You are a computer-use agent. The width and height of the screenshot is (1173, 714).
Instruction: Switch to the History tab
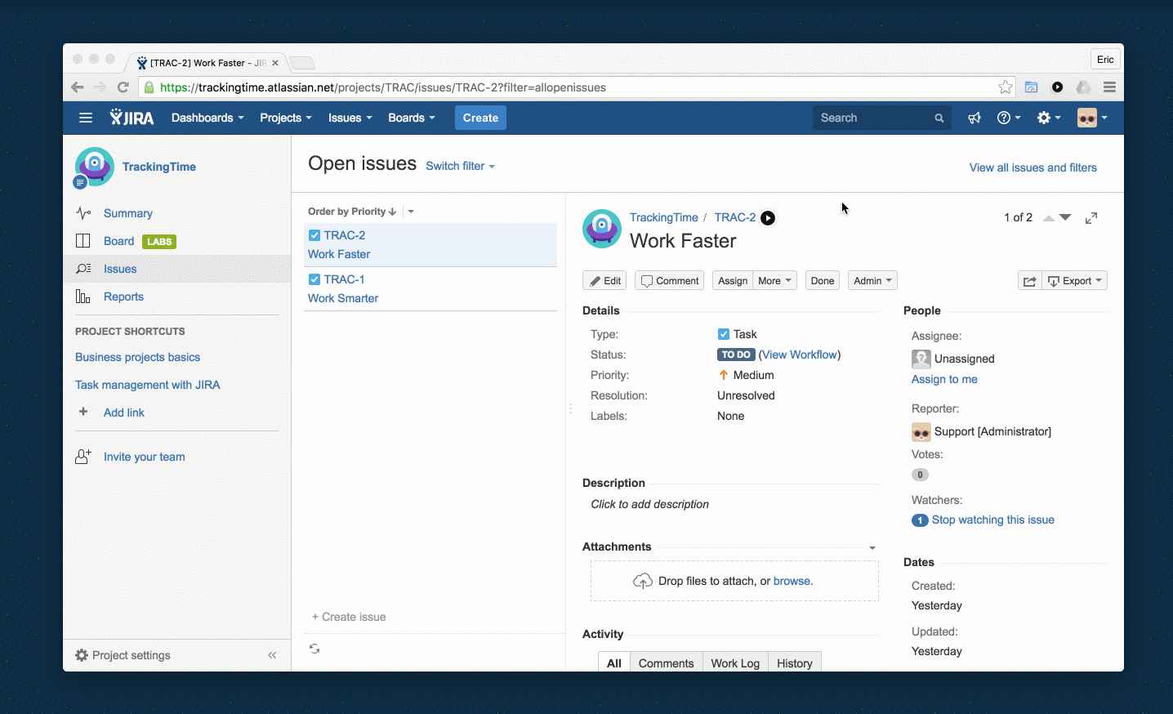pos(795,663)
